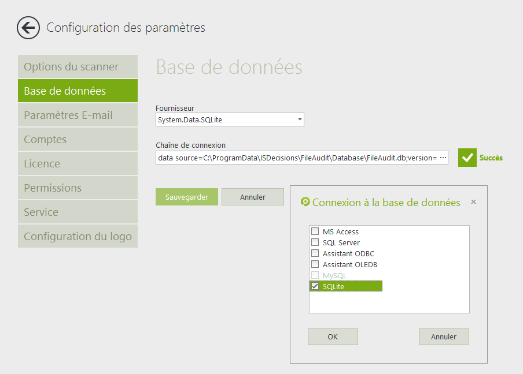Screen dimensions: 523x374
Task: Close the Connexion à la base dialog
Action: (473, 202)
